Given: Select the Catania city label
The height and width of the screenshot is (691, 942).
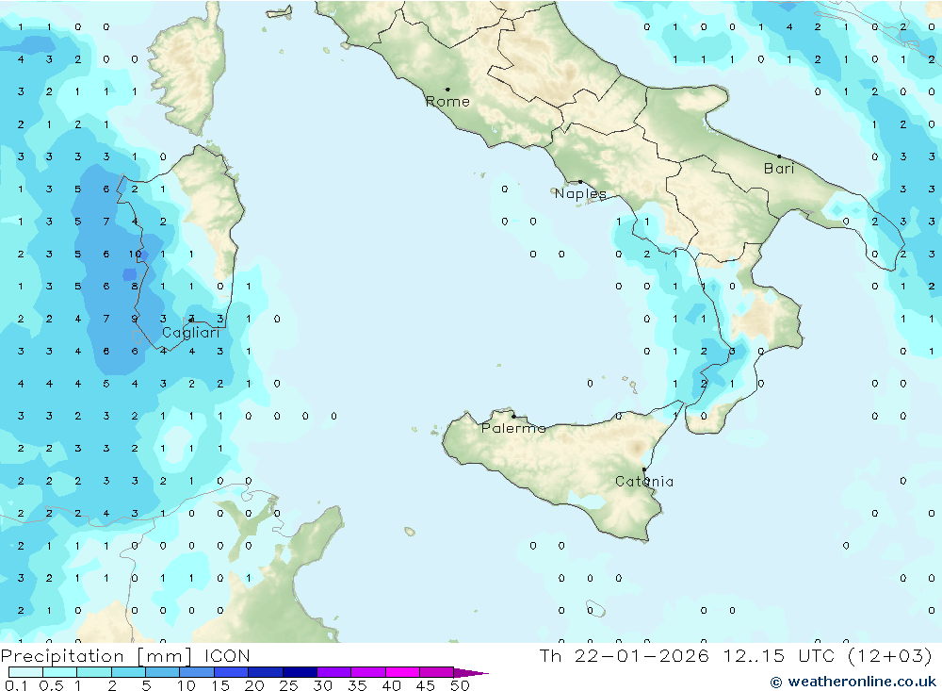Looking at the screenshot, I should pyautogui.click(x=644, y=482).
